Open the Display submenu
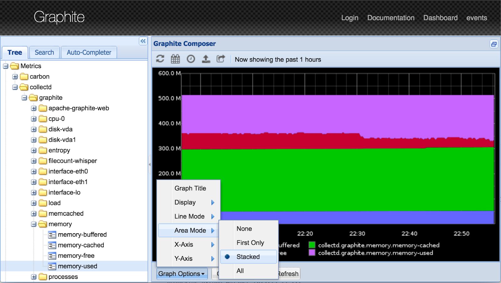Image resolution: width=501 pixels, height=283 pixels. pos(189,202)
